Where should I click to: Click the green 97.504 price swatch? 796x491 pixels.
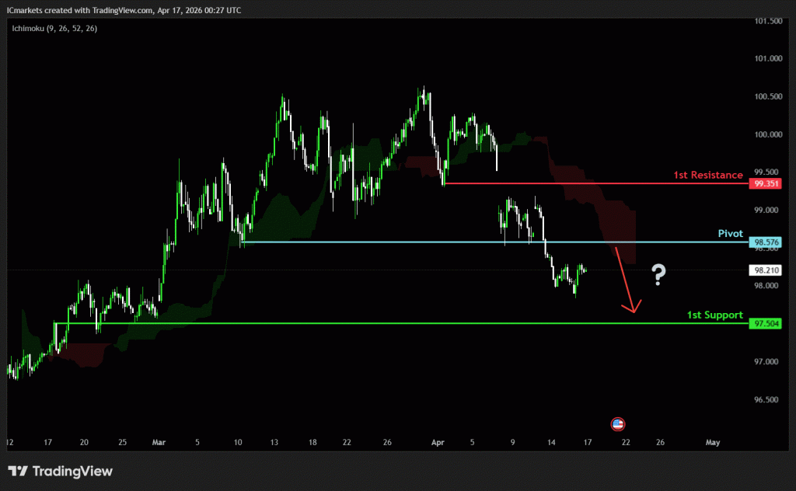pyautogui.click(x=766, y=323)
